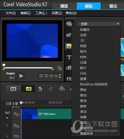The width and height of the screenshot is (124, 139).
Task: Open the media library icon
Action: click(69, 24)
